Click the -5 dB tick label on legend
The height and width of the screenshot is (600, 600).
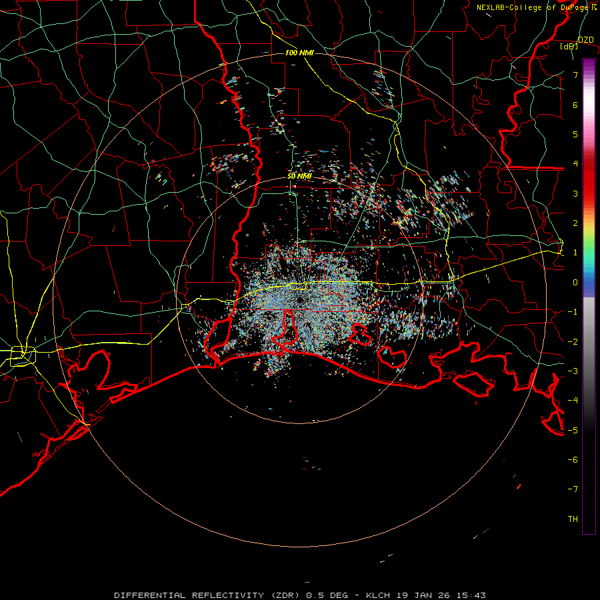pyautogui.click(x=573, y=431)
